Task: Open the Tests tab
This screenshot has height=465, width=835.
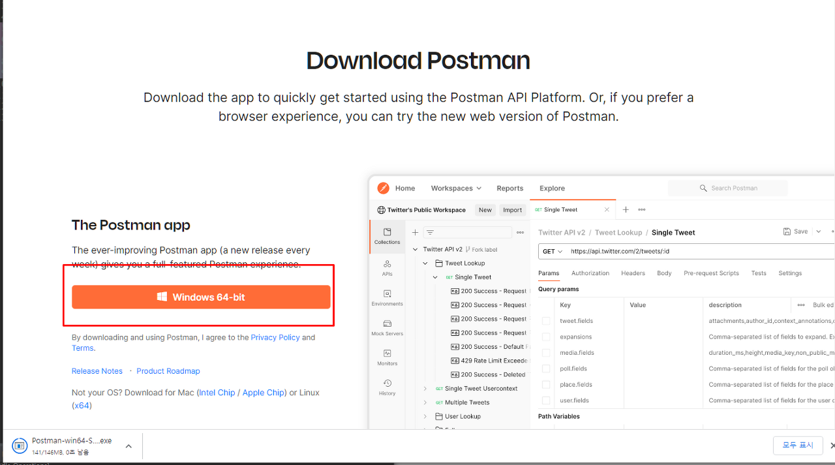Action: pos(759,273)
